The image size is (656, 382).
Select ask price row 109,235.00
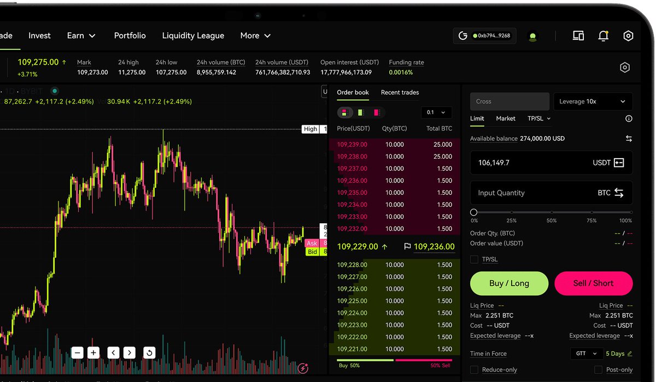click(394, 193)
